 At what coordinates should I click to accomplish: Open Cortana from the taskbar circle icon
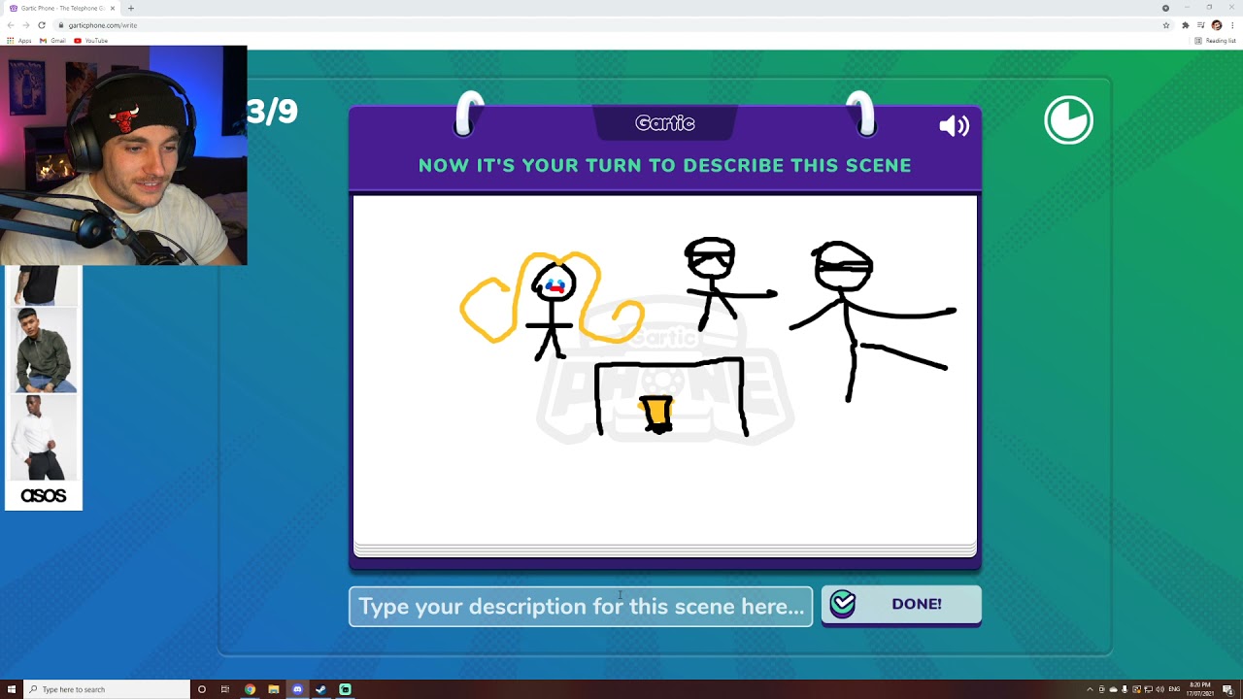pyautogui.click(x=202, y=689)
